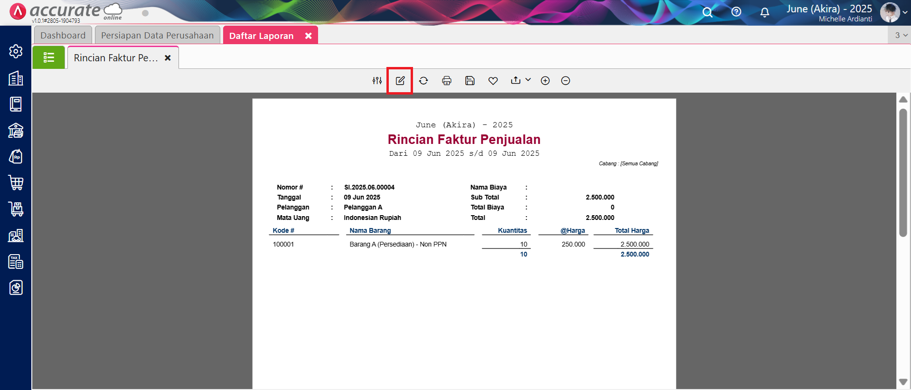Click the Accurate logo
911x390 pixels.
66,11
